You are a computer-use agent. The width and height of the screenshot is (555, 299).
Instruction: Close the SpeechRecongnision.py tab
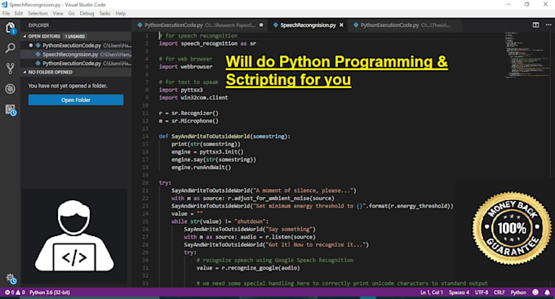(341, 25)
